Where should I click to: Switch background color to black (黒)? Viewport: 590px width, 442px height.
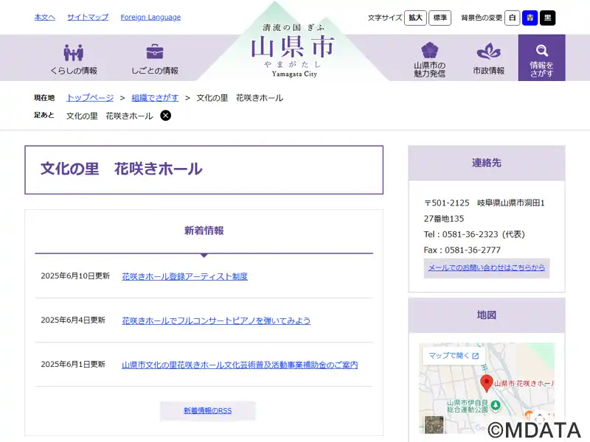pyautogui.click(x=547, y=18)
